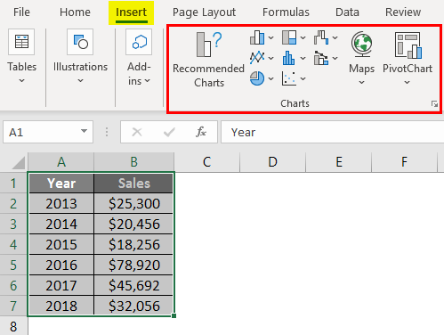Open the Name Box dropdown arrow
Screen dimensions: 444x335
84,131
